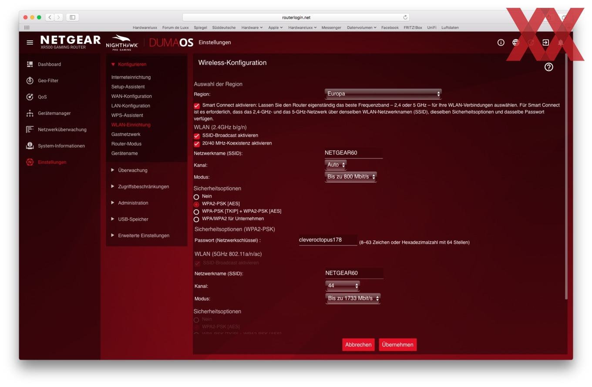Expand the Administration section
The width and height of the screenshot is (592, 387).
click(x=130, y=203)
